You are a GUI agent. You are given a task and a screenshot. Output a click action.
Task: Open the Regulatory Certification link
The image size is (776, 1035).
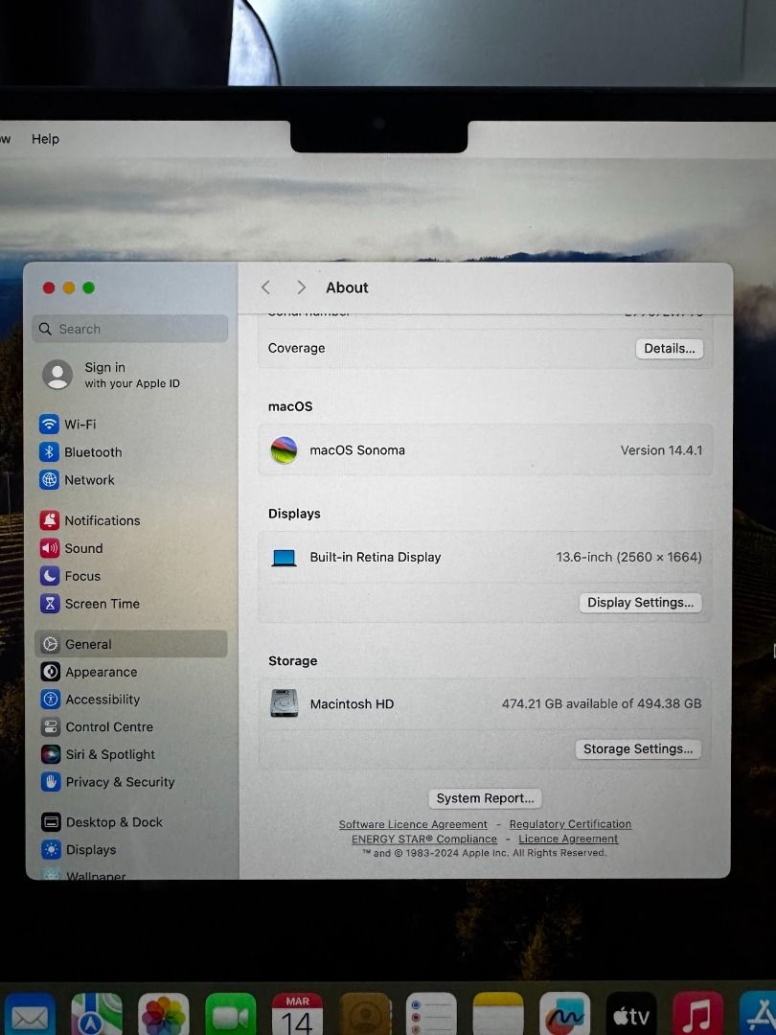(570, 824)
